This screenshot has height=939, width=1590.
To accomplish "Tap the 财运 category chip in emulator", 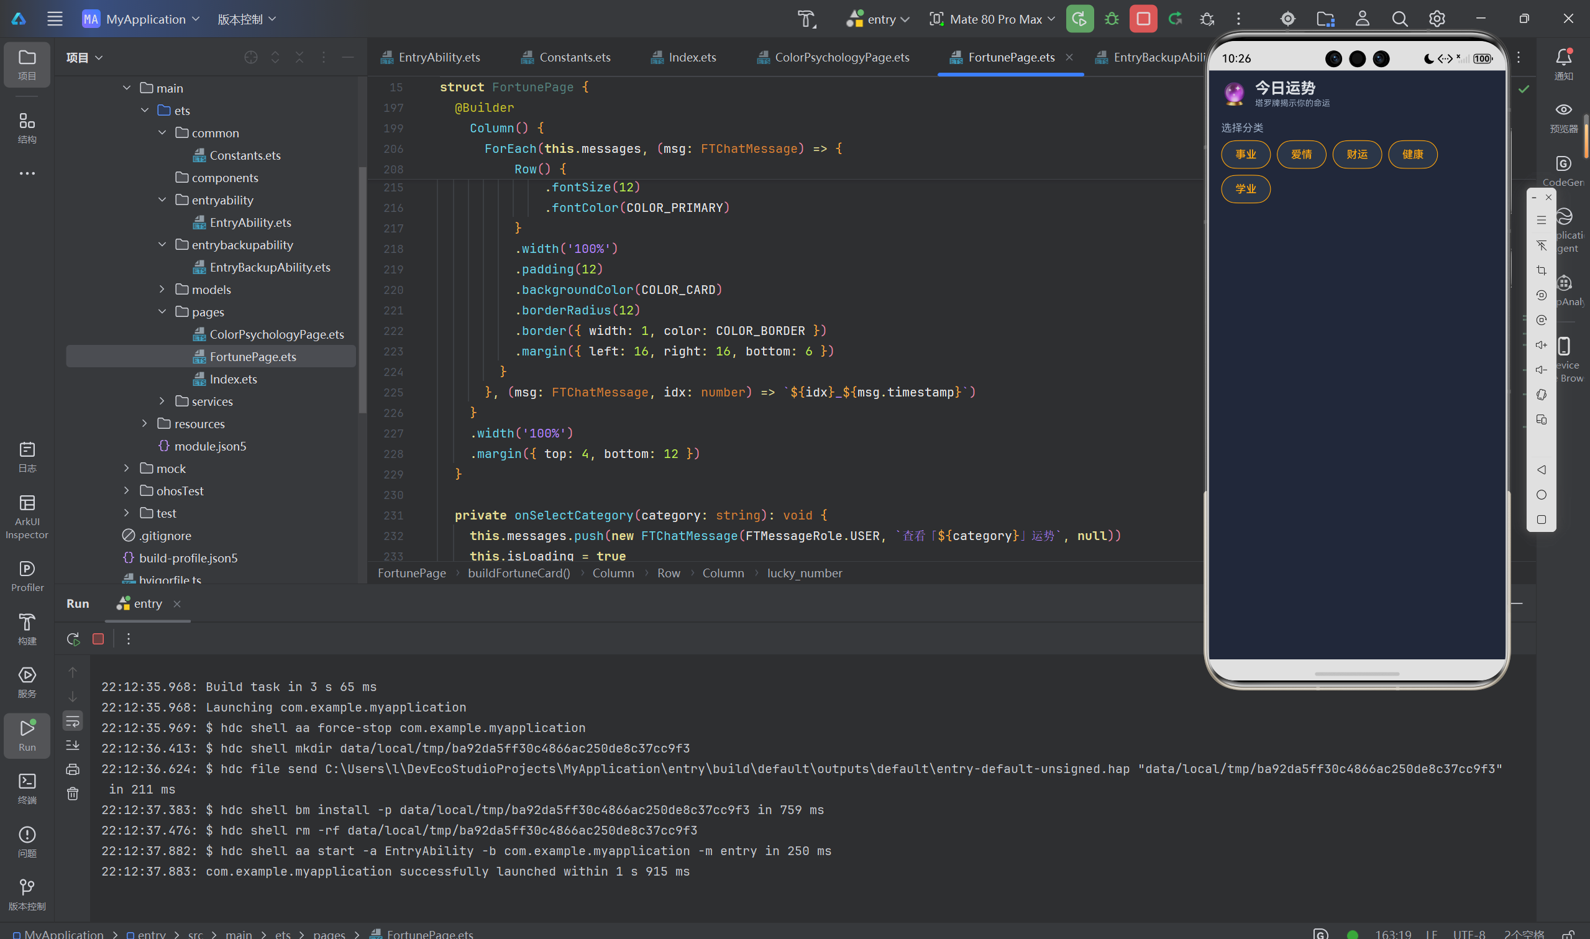I will (1356, 154).
